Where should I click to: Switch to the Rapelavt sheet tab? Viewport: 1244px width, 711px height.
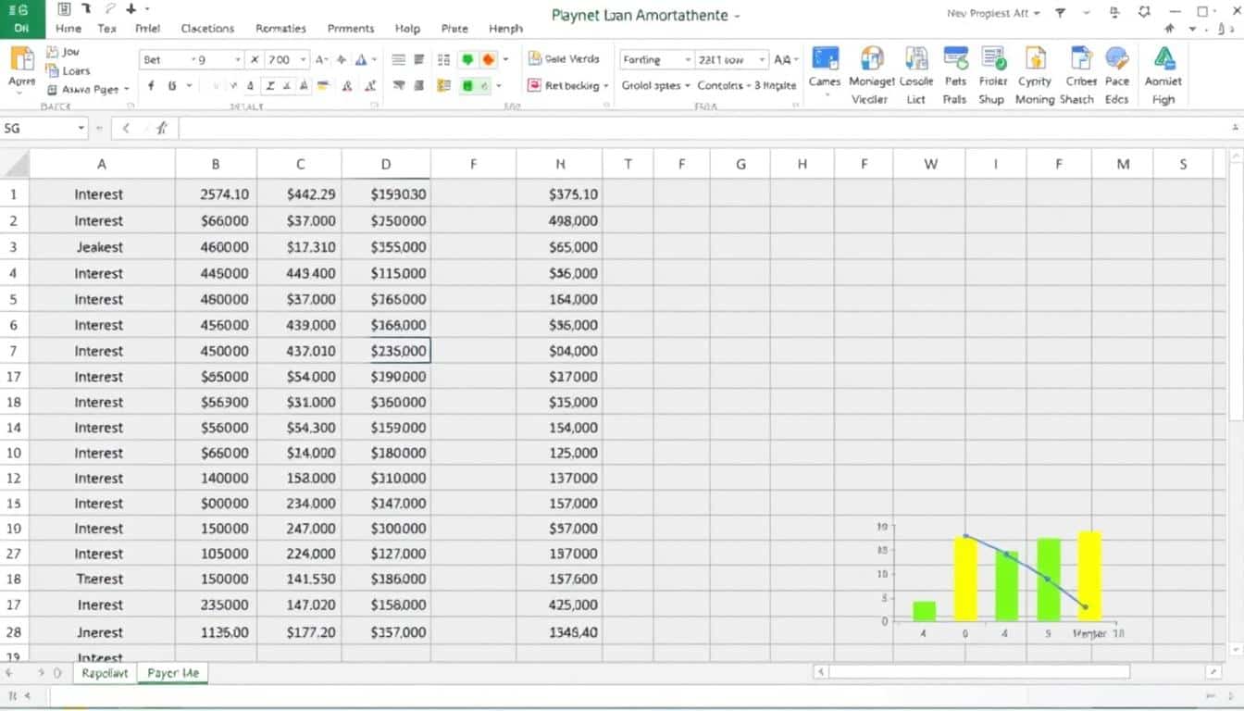click(x=105, y=673)
